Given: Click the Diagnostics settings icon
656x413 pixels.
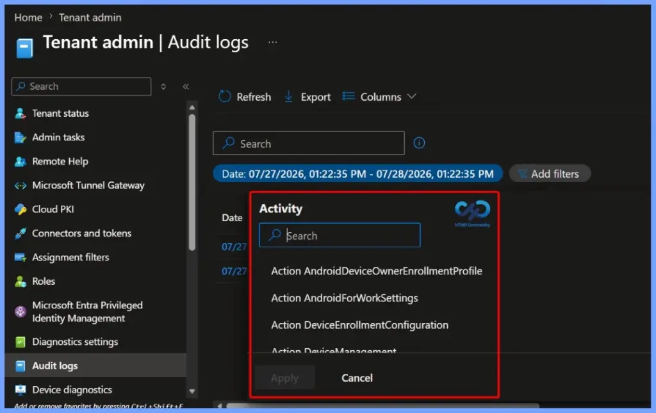Looking at the screenshot, I should coord(20,342).
